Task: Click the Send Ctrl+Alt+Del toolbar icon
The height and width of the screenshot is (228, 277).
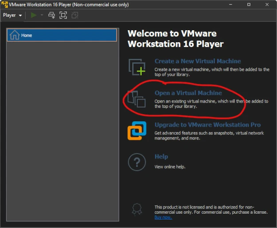Action: pos(52,15)
